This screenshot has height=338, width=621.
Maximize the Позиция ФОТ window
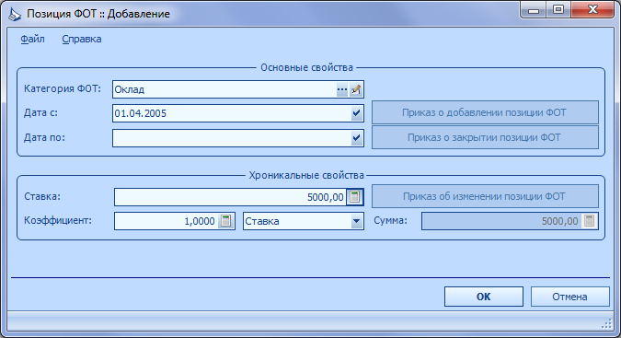tap(558, 9)
